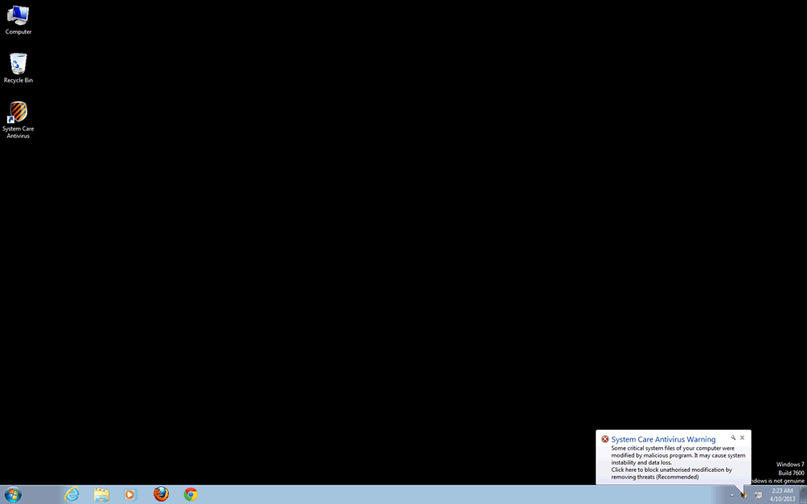Click the 'Some critical system files' warning text
Image resolution: width=807 pixels, height=504 pixels.
coord(672,448)
